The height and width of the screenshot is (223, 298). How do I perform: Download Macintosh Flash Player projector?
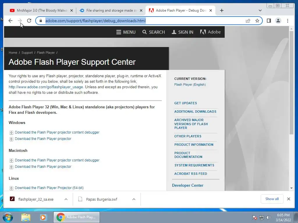coord(43,166)
